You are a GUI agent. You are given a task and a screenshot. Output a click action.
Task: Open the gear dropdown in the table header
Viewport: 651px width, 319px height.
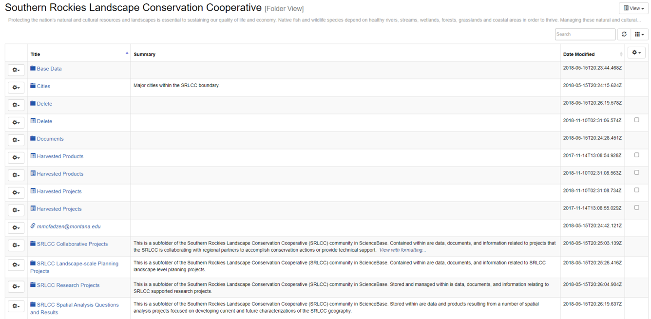(x=636, y=53)
